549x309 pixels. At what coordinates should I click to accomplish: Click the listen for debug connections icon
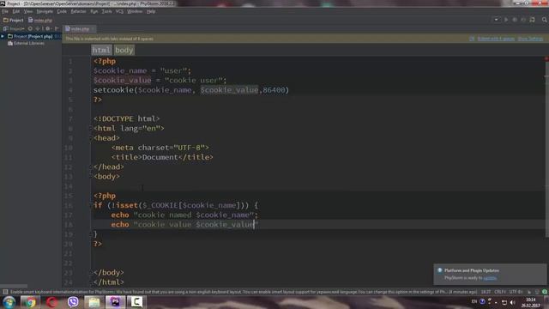532,20
